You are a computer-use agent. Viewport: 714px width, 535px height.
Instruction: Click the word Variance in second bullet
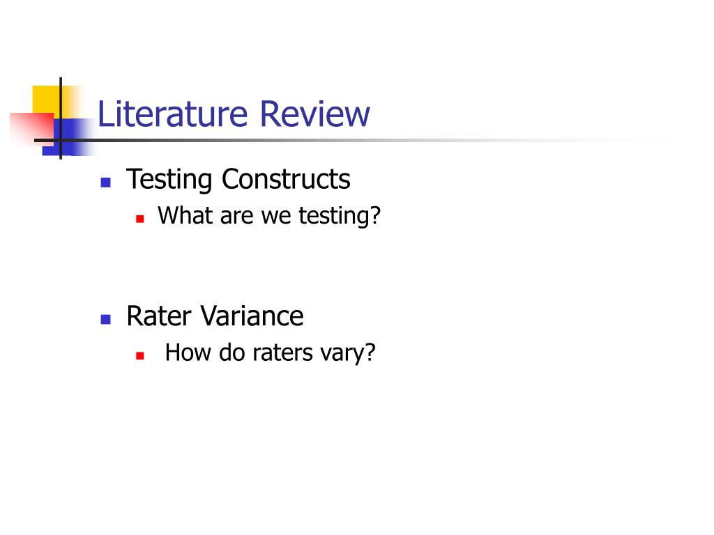pos(252,316)
